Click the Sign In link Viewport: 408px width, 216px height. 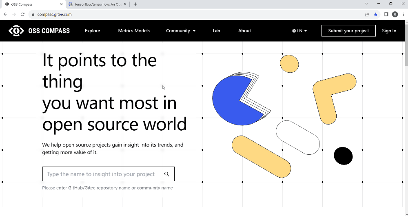pos(389,31)
